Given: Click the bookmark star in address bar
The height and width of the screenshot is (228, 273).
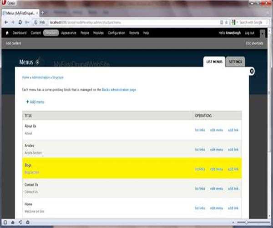Looking at the screenshot, I should click(x=226, y=22).
